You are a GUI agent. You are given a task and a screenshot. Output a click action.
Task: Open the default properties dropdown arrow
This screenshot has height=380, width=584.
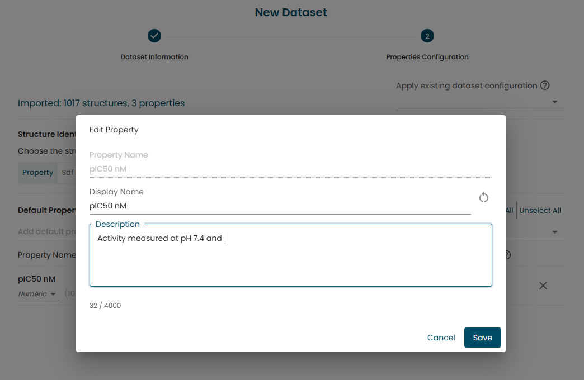(x=554, y=232)
